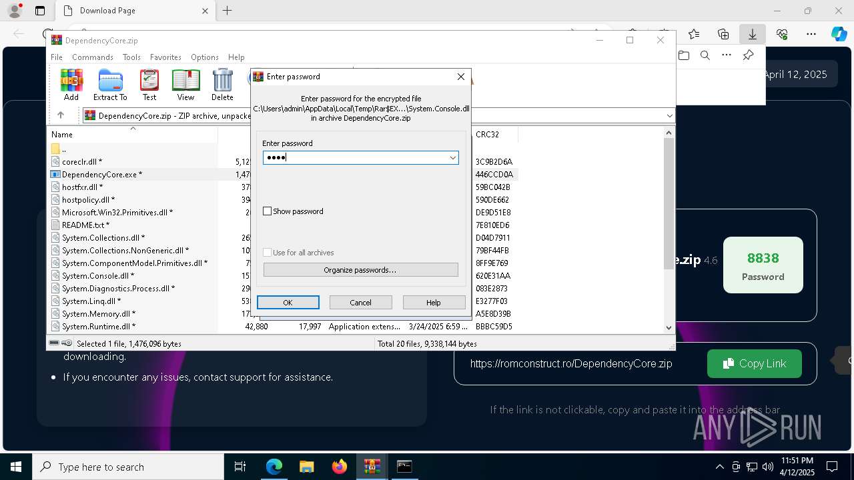Open Task View on taskbar
Screen dimensions: 854x480
click(x=240, y=467)
